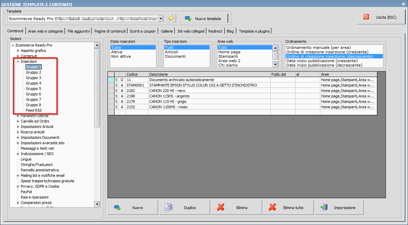Screen dimensions: 408x225
Task: Expand the Aspetto grafico tree node
Action: (18, 51)
